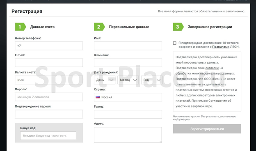Click the green step 2 arrow icon

[99, 27]
